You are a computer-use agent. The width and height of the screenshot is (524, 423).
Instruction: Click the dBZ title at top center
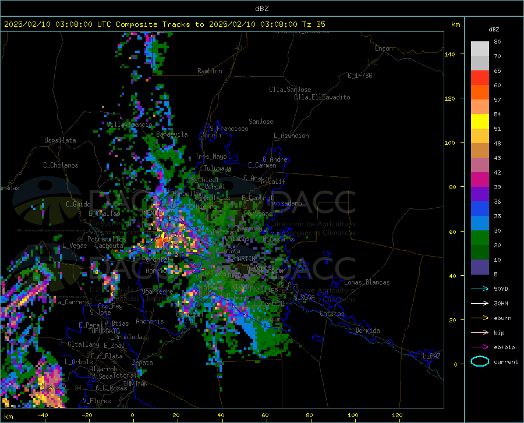click(x=261, y=9)
